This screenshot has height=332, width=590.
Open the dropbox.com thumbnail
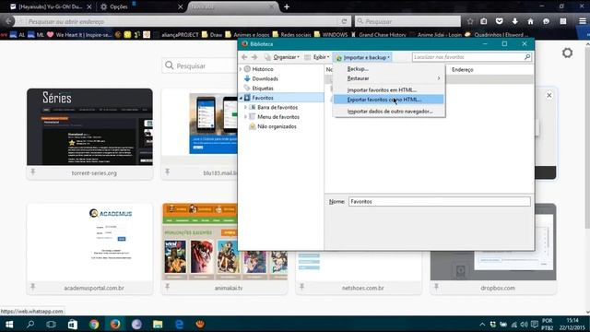(493, 242)
